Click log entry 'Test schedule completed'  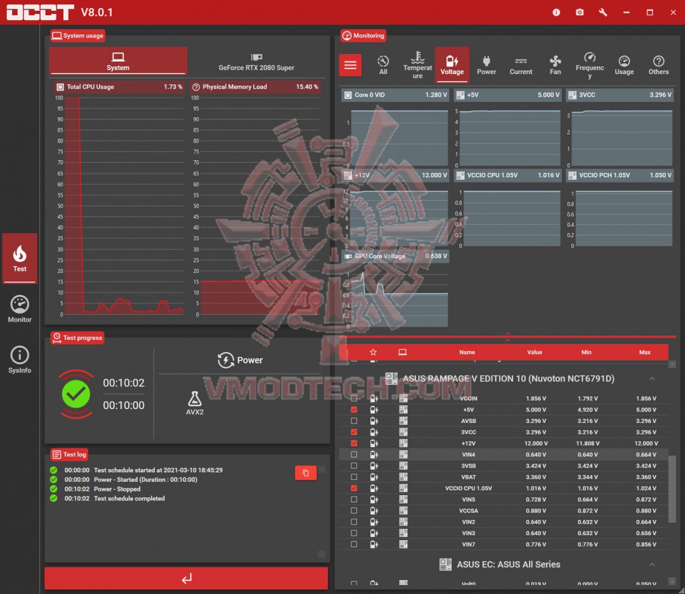tap(129, 498)
